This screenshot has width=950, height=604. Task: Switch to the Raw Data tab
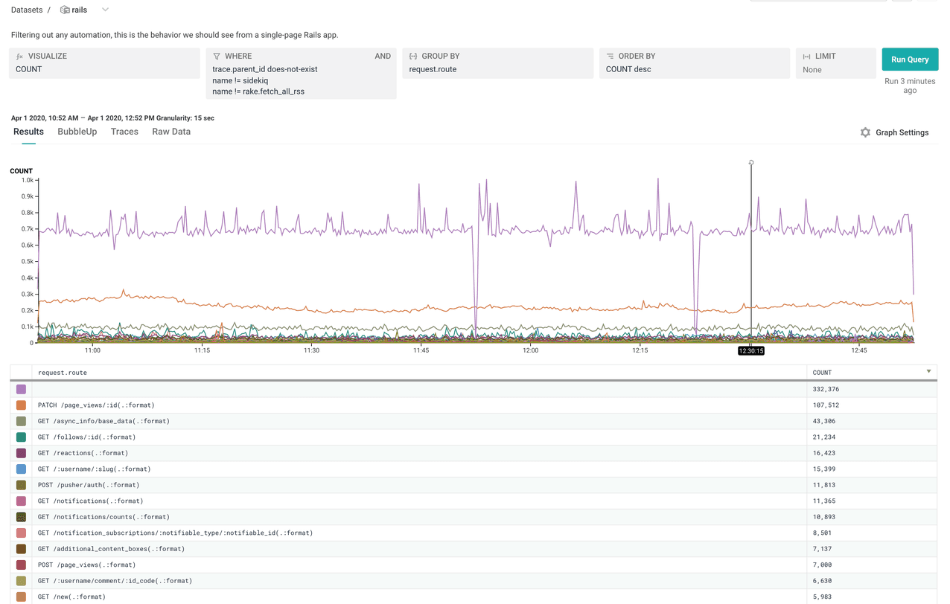coord(170,132)
